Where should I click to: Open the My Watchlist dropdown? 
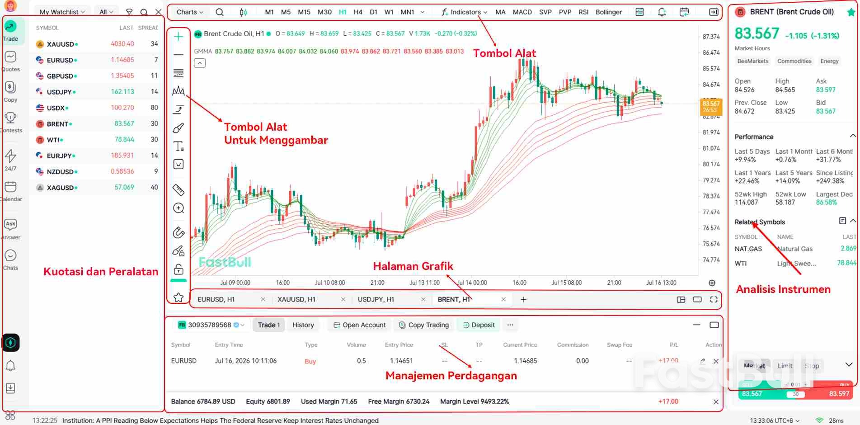point(62,12)
